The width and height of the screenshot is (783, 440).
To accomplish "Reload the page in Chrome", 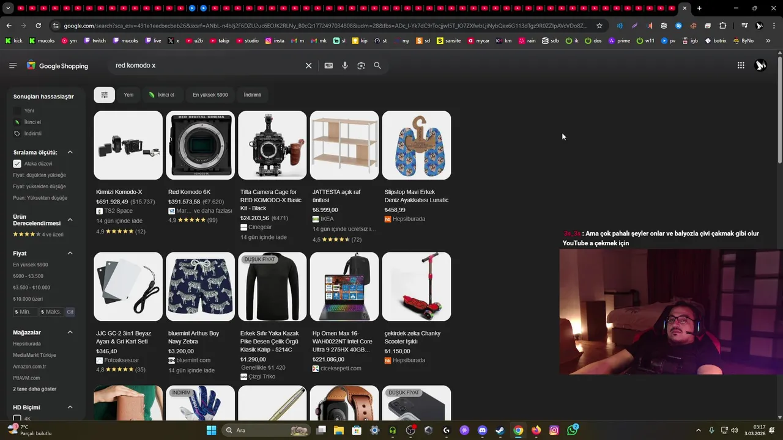I will point(38,26).
